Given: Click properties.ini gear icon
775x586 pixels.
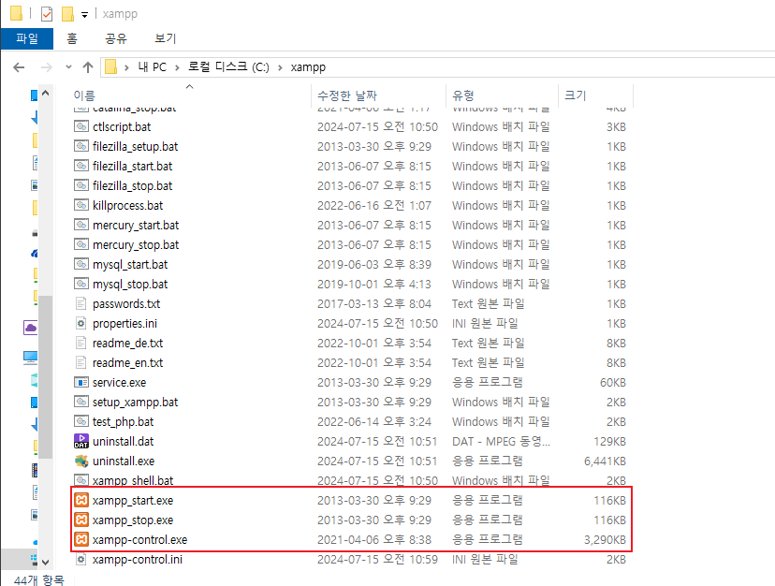Looking at the screenshot, I should pyautogui.click(x=81, y=323).
